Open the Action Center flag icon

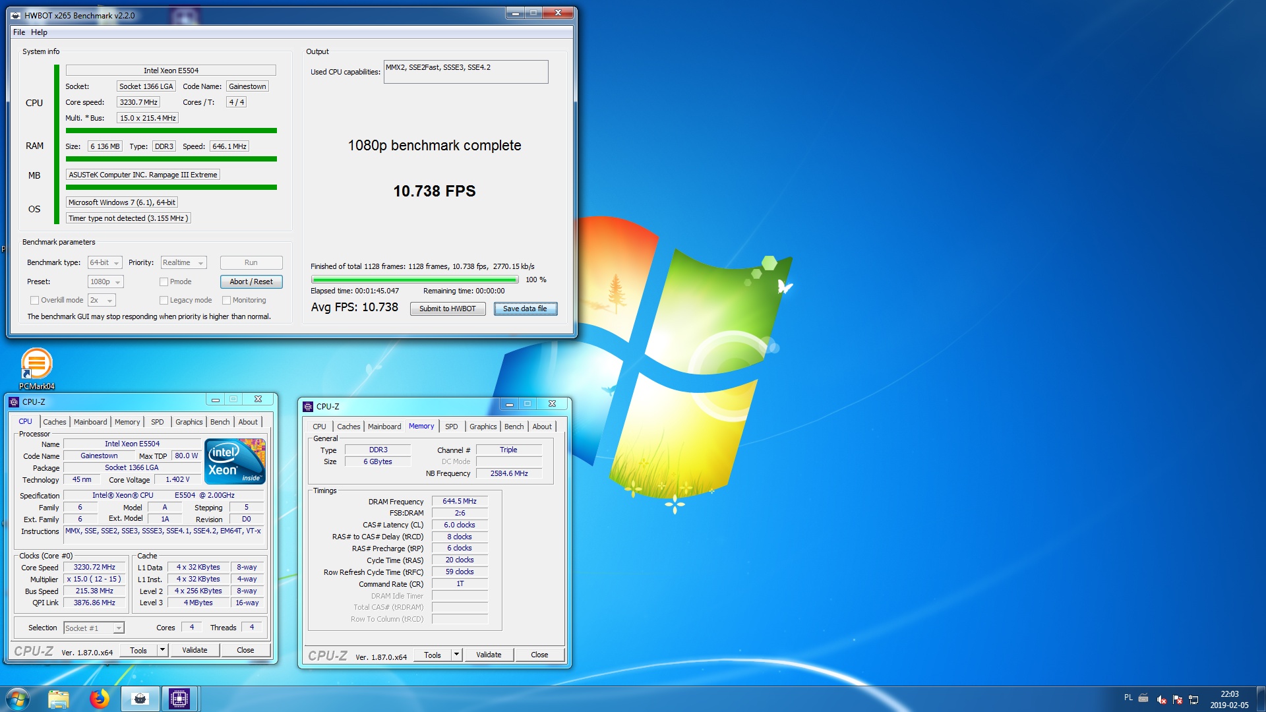click(x=1178, y=699)
